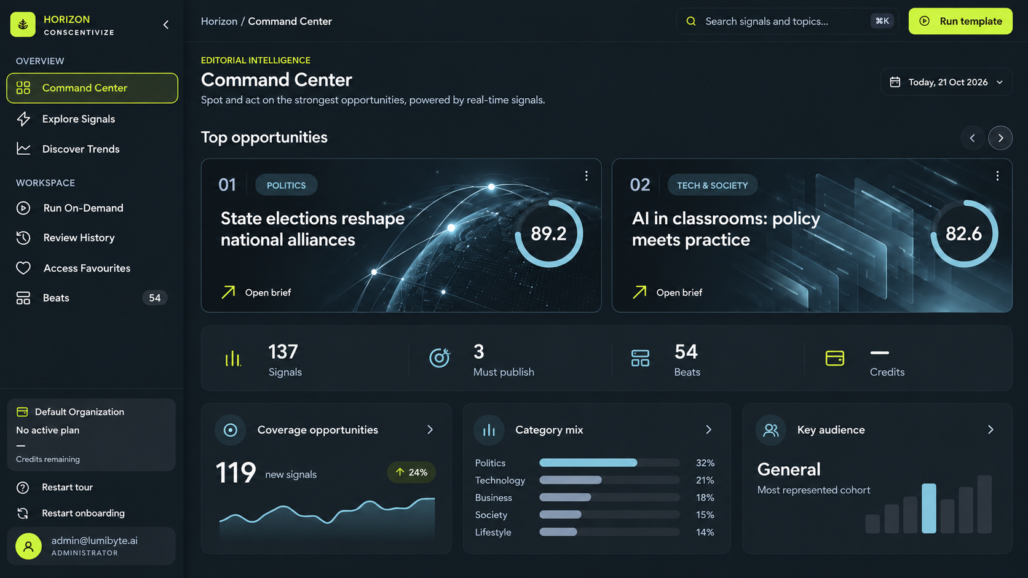
Task: Click the TECH & SOCIETY tag
Action: click(712, 185)
